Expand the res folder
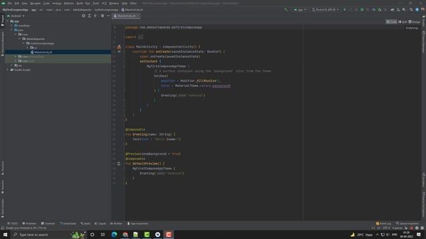426x239 pixels. coord(12,65)
